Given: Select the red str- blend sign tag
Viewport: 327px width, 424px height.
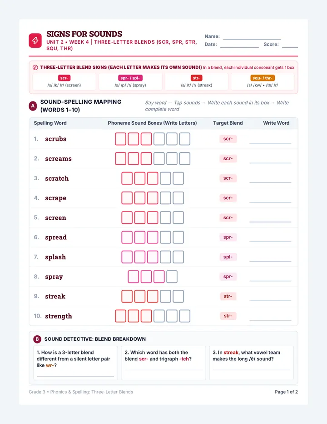Looking at the screenshot, I should pyautogui.click(x=196, y=78).
